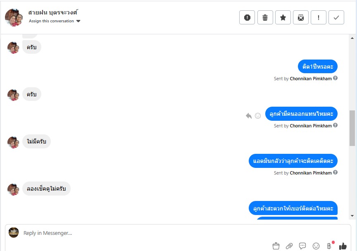The width and height of the screenshot is (357, 251).
Task: Mark conversation as spam icon
Action: [x=247, y=17]
